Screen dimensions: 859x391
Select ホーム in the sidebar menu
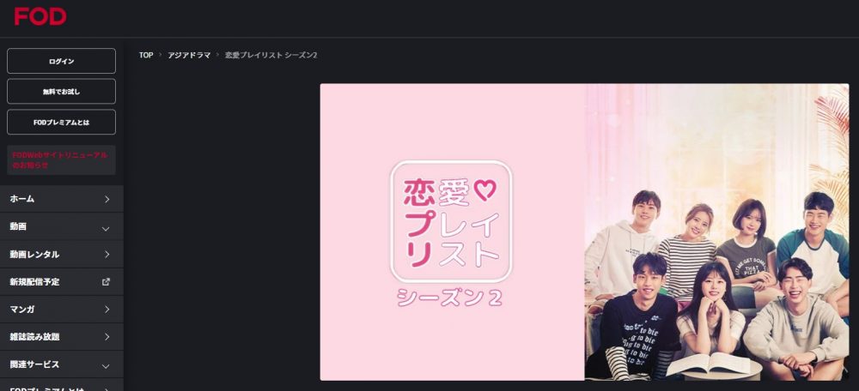click(x=61, y=199)
